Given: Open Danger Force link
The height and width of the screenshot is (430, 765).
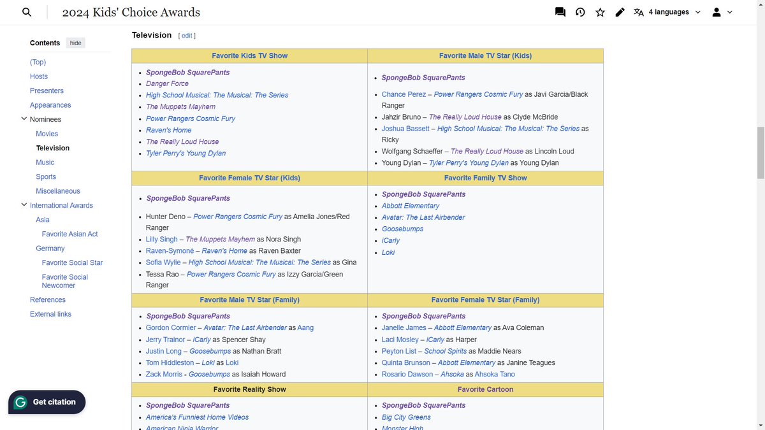Looking at the screenshot, I should [167, 83].
